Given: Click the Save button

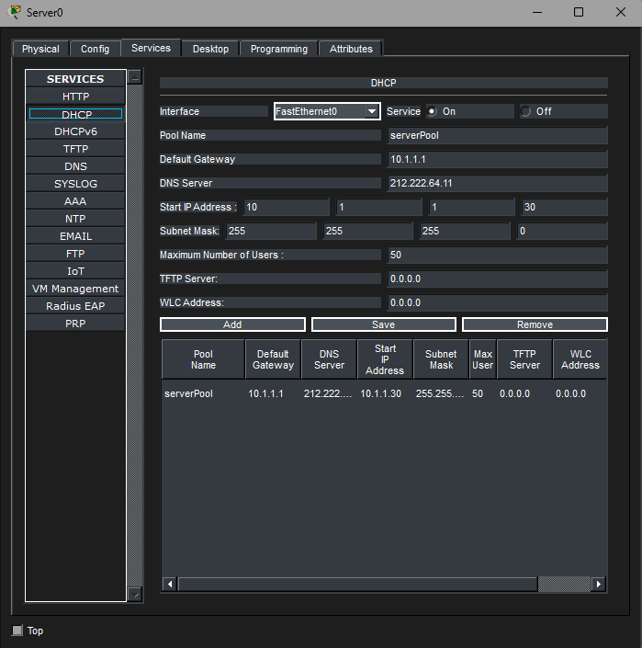Looking at the screenshot, I should click(383, 324).
